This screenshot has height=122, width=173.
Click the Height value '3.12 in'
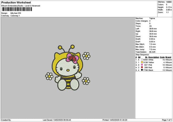click(169, 7)
